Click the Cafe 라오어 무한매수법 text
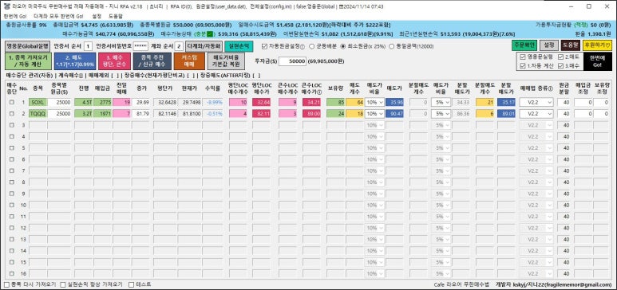Screen dimensions: 617x290 [461, 284]
